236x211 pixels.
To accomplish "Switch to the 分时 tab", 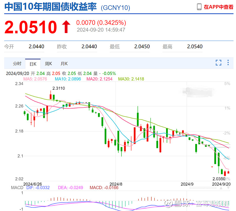I will click(17, 63).
